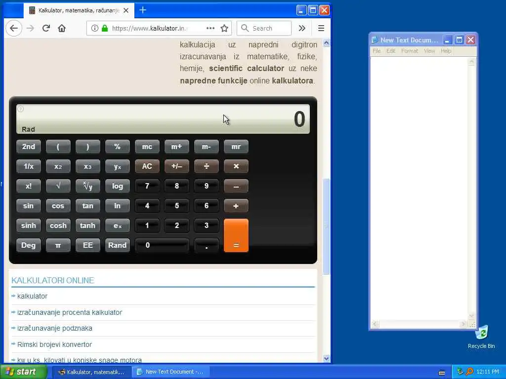Open the View menu in Notepad
The height and width of the screenshot is (379, 506).
click(x=429, y=51)
